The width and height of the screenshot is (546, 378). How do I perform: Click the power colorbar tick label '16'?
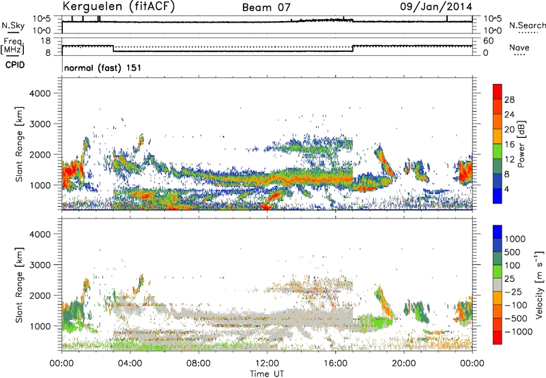(x=509, y=145)
